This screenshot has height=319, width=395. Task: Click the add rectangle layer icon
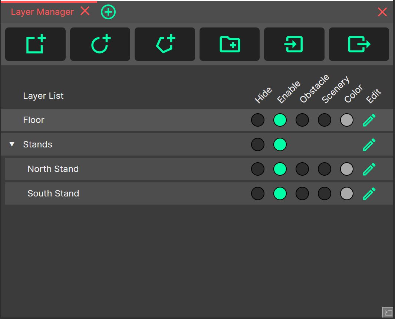(x=36, y=44)
